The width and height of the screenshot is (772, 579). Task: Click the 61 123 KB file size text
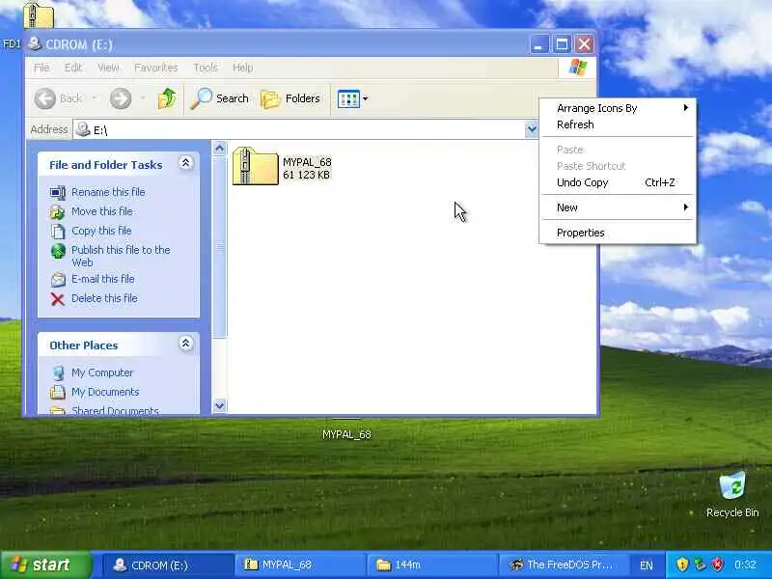click(306, 175)
